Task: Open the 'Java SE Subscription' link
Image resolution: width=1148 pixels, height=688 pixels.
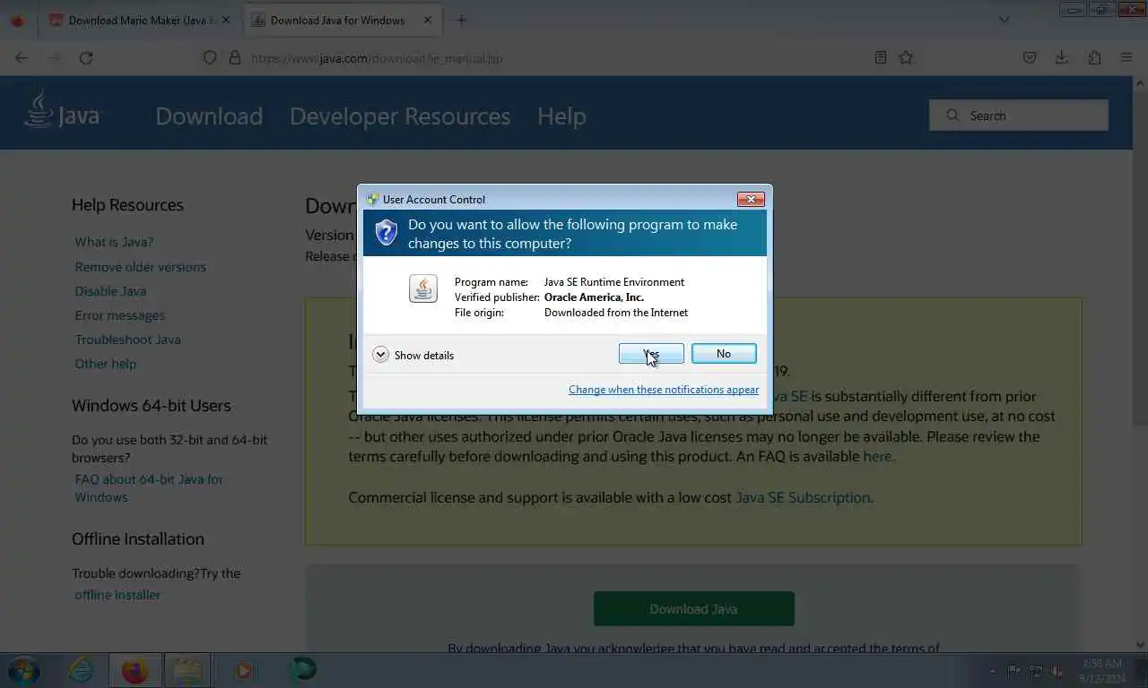Action: [803, 497]
